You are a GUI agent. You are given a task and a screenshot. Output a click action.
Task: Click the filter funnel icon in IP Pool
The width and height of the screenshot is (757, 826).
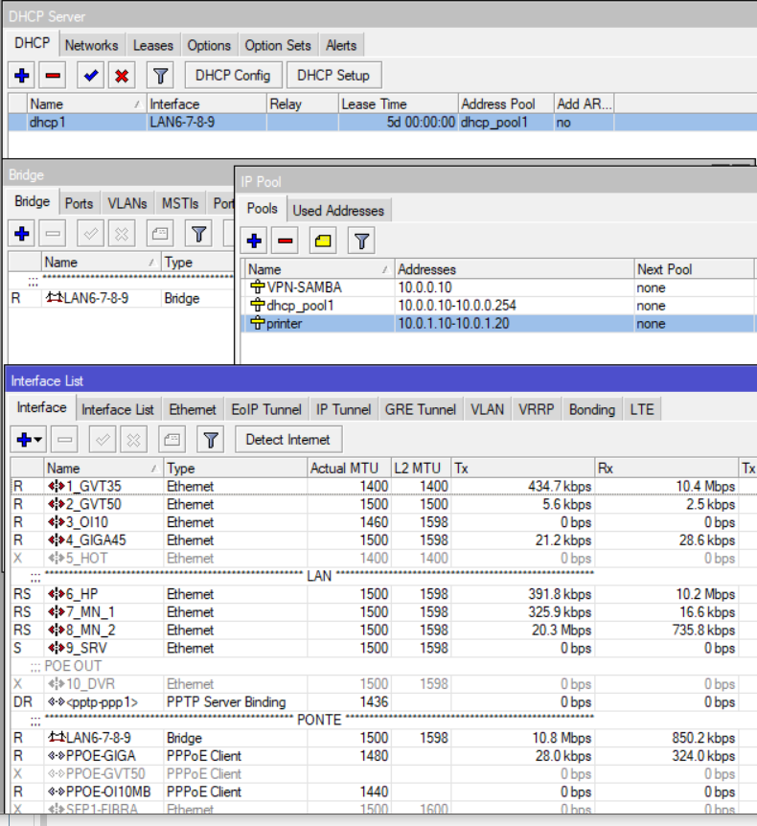pyautogui.click(x=360, y=241)
